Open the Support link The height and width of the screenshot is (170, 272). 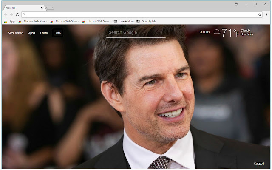(x=259, y=164)
